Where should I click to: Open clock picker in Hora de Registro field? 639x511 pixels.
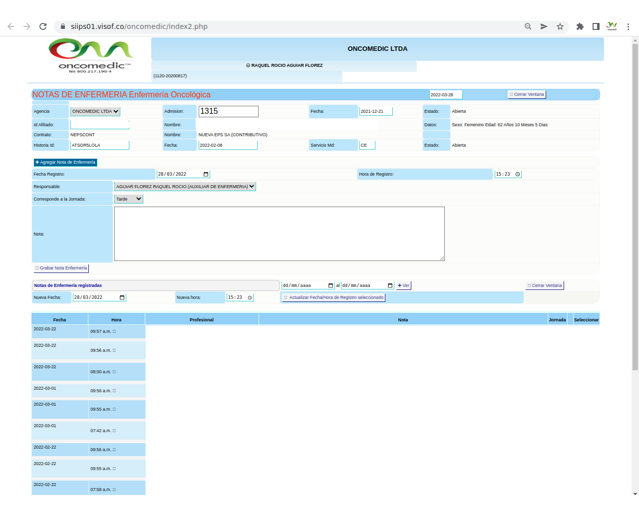pyautogui.click(x=518, y=174)
